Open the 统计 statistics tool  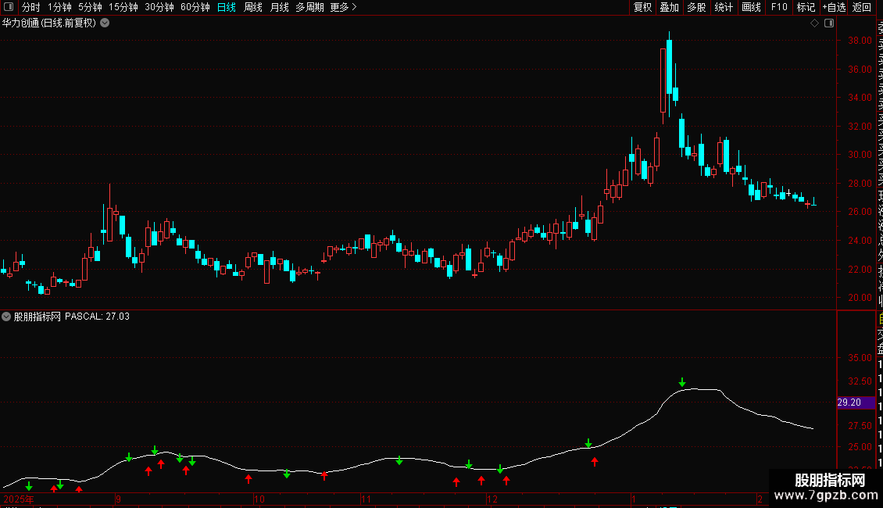click(x=724, y=7)
